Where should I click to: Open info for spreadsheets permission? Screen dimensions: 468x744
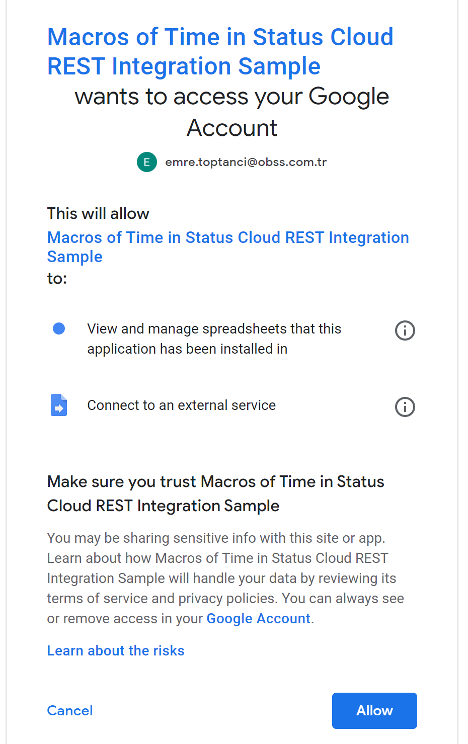(x=405, y=330)
